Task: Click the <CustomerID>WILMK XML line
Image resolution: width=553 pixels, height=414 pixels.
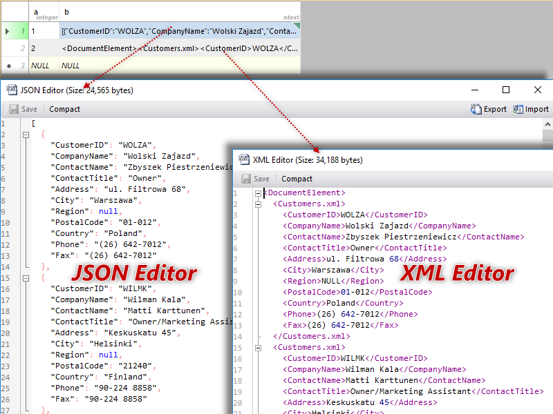Action: [x=355, y=358]
